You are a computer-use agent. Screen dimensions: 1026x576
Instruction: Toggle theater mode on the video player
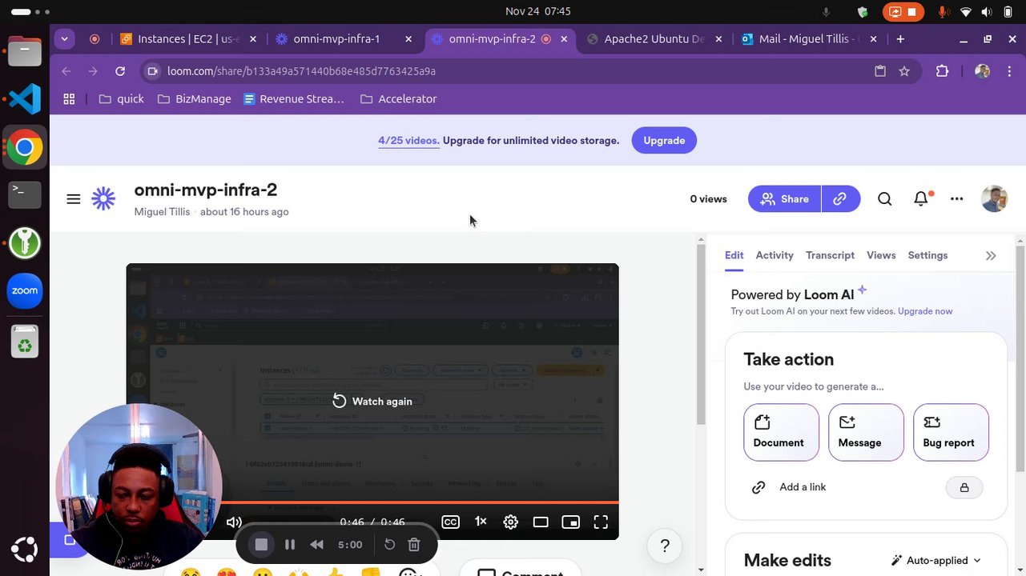(x=541, y=522)
